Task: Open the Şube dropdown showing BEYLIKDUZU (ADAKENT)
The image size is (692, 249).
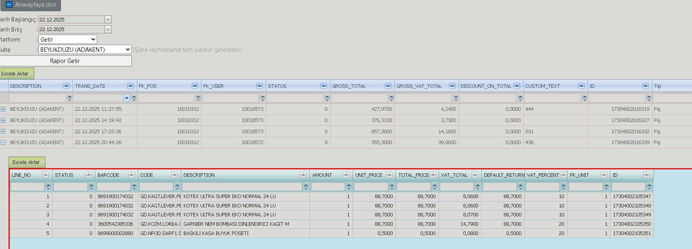Action: point(85,49)
